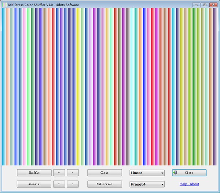
Task: Close window using title bar X
Action: coord(213,4)
